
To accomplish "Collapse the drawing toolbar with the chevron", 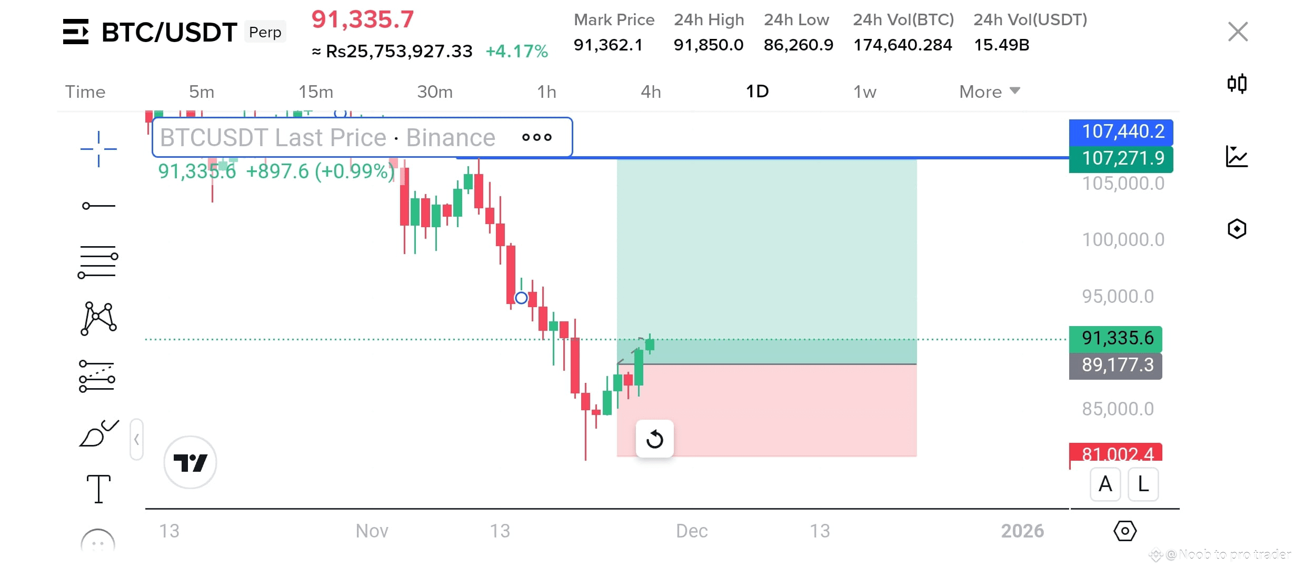I will coord(136,439).
